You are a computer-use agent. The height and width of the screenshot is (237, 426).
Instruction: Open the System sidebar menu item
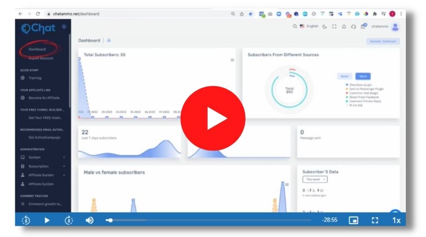point(35,157)
